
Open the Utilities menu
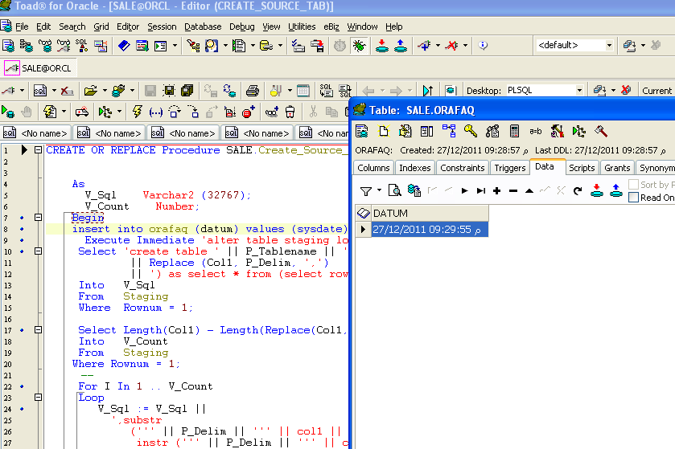click(x=302, y=27)
